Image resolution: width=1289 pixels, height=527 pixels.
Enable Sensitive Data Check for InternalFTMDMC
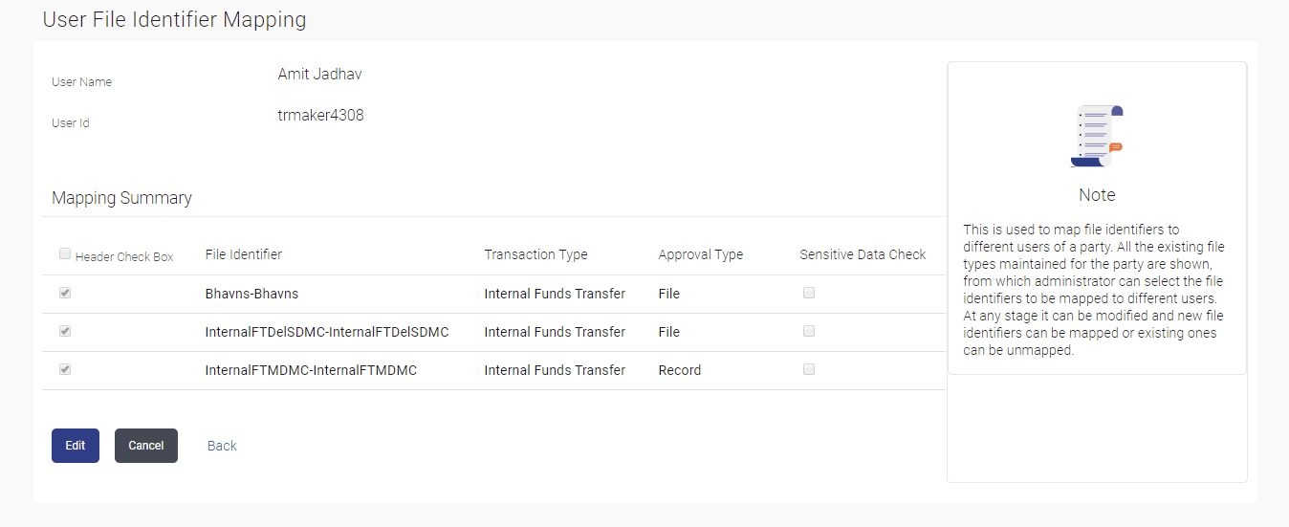click(x=809, y=369)
